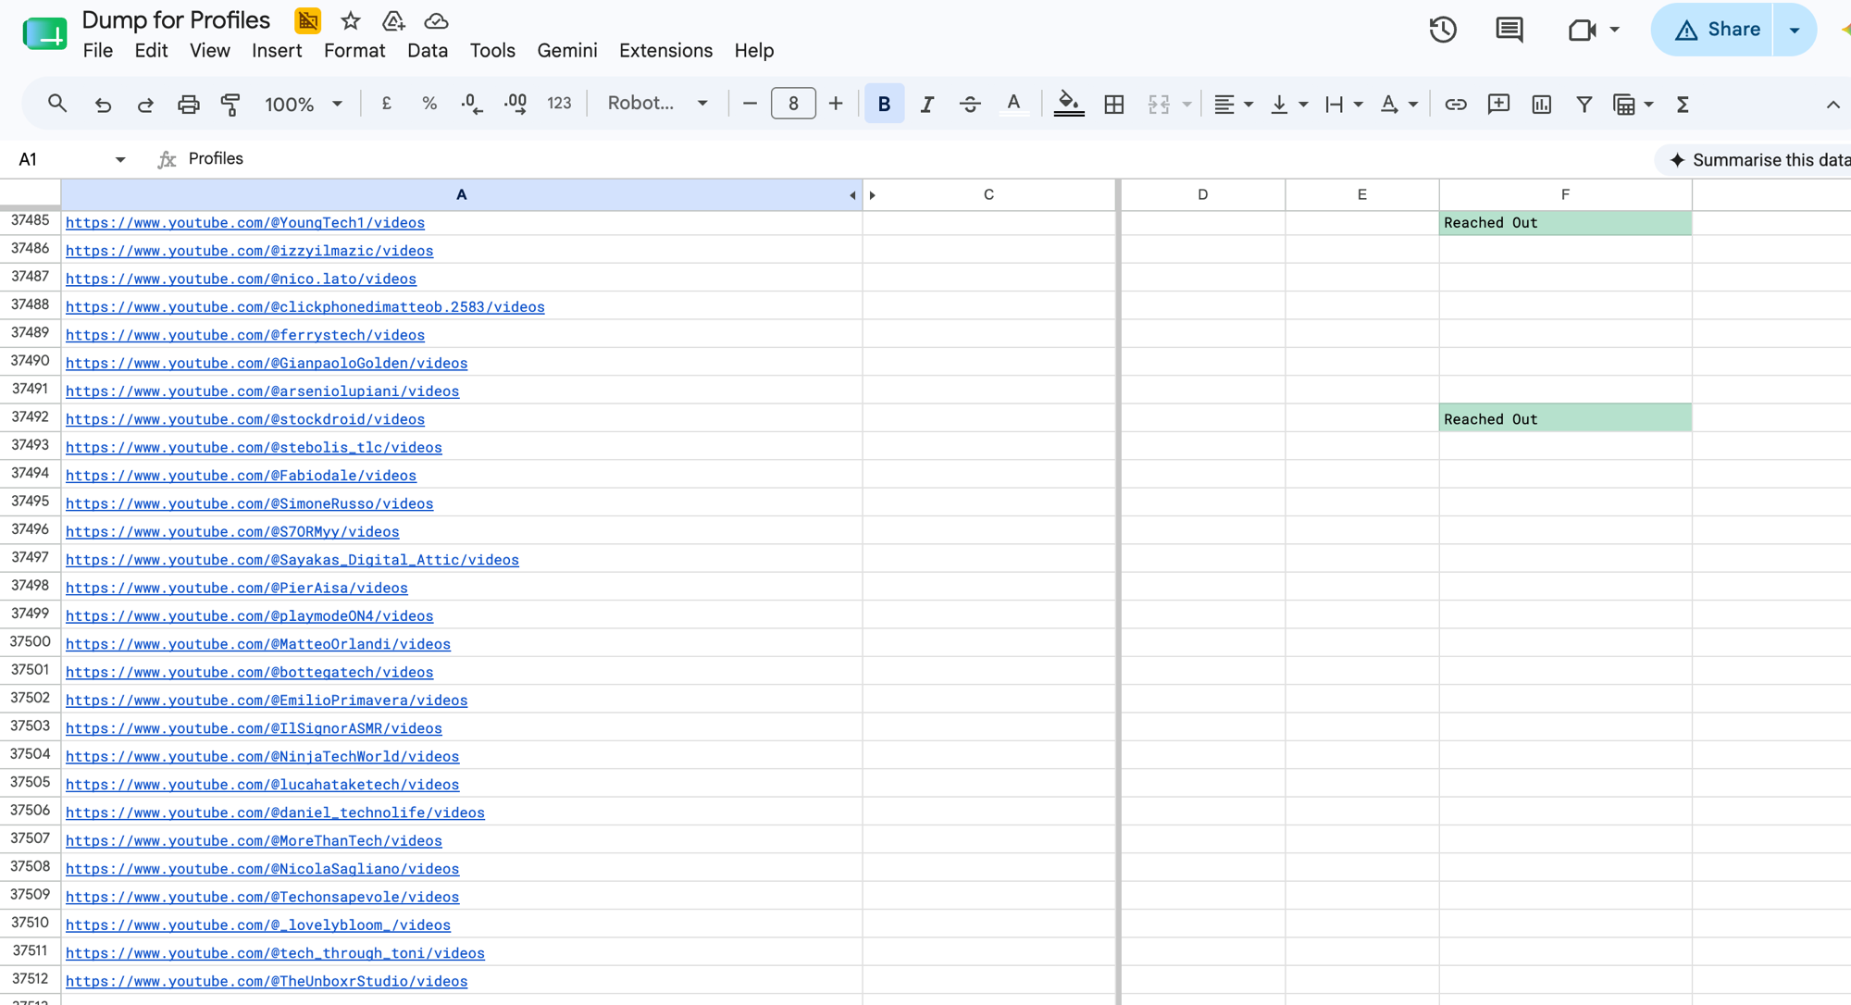Open the View menu
Image resolution: width=1851 pixels, height=1005 pixels.
click(210, 50)
